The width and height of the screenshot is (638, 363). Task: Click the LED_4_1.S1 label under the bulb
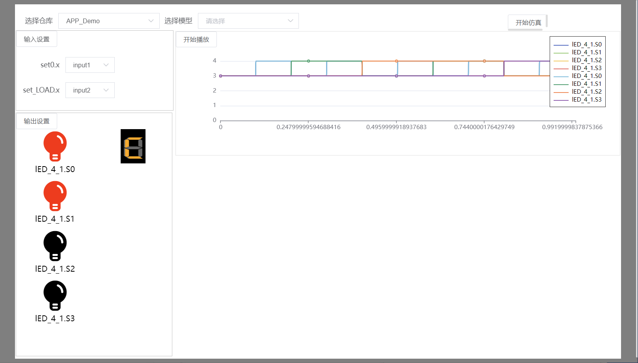[x=55, y=219]
